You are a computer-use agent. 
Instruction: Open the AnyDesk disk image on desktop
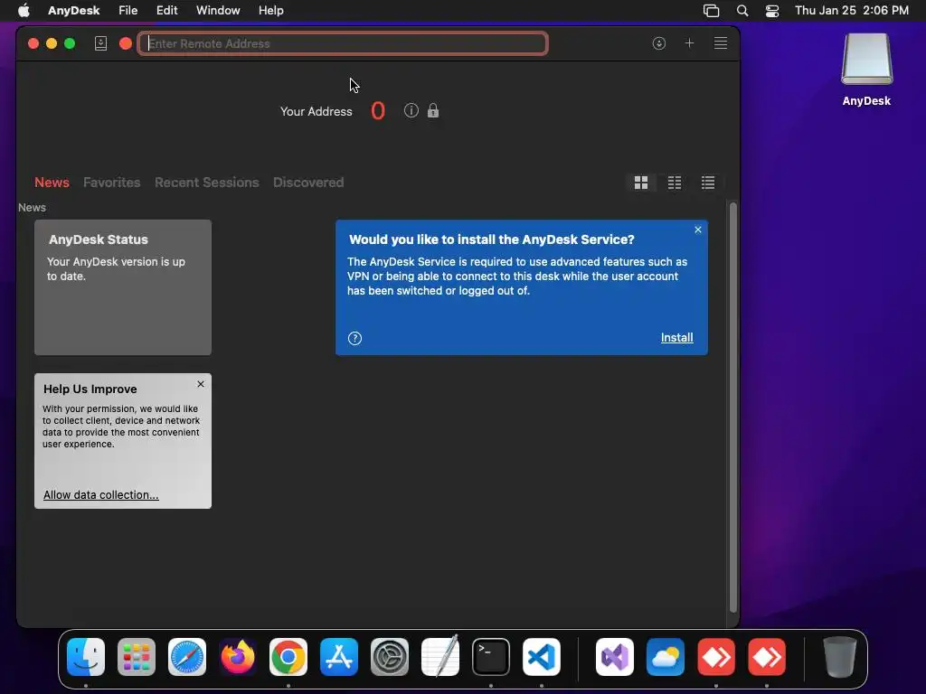(866, 70)
